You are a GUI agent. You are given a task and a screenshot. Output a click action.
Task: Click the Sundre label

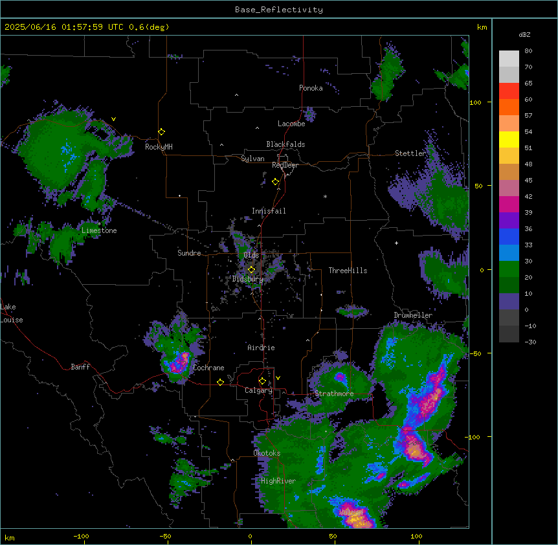pyautogui.click(x=189, y=253)
